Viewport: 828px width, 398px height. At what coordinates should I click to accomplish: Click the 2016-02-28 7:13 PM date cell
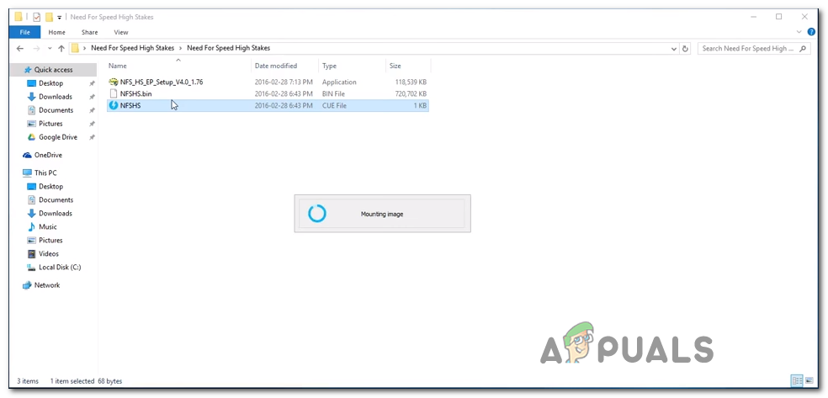pyautogui.click(x=284, y=82)
